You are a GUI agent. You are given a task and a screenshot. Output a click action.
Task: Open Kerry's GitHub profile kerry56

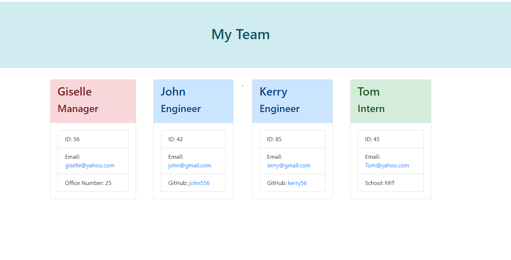(x=297, y=183)
